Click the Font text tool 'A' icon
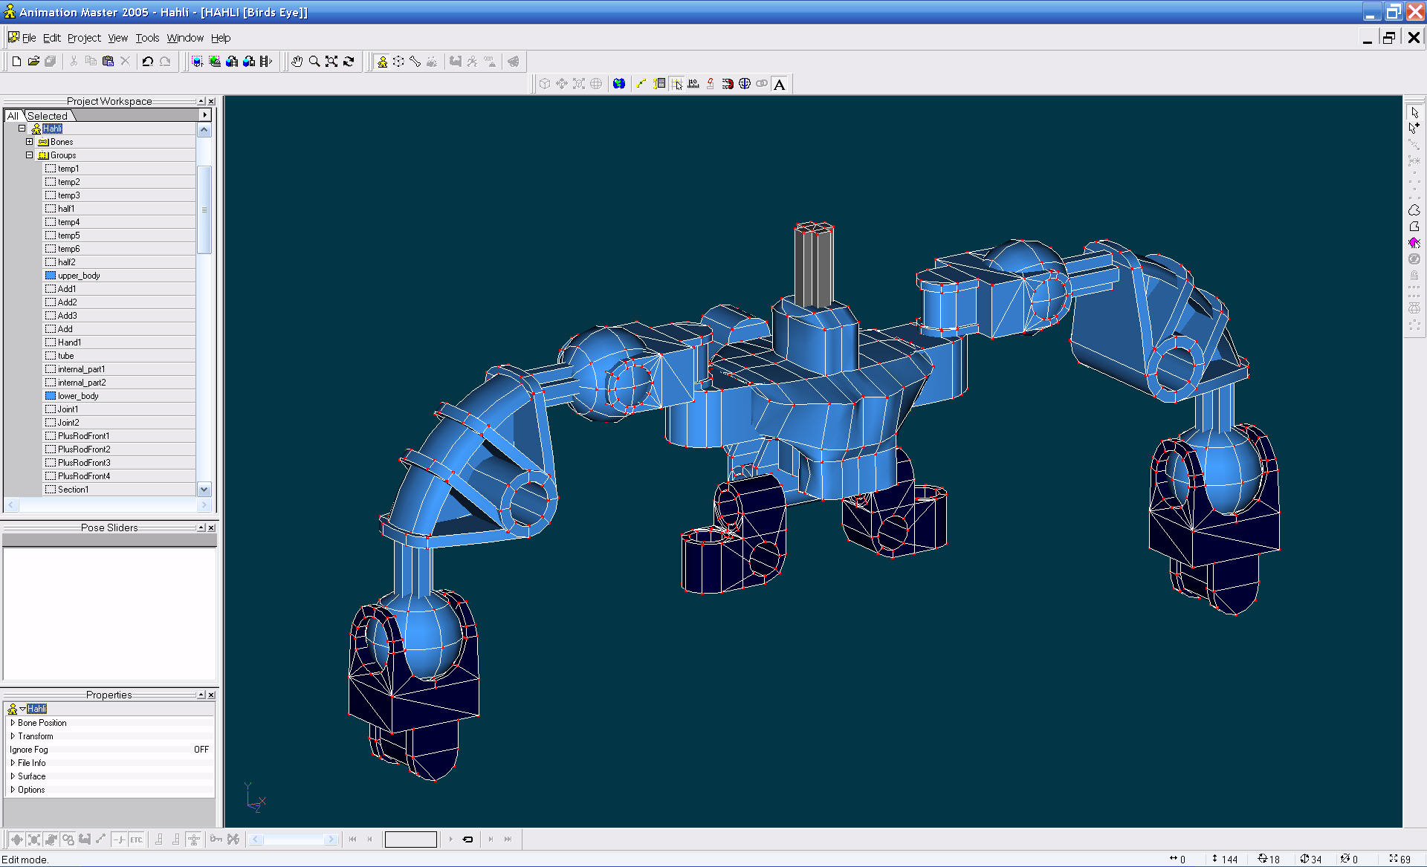Screen dimensions: 1427x867 779,85
